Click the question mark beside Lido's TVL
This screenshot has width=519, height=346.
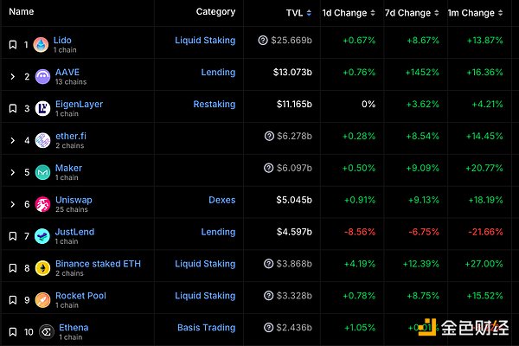click(263, 41)
